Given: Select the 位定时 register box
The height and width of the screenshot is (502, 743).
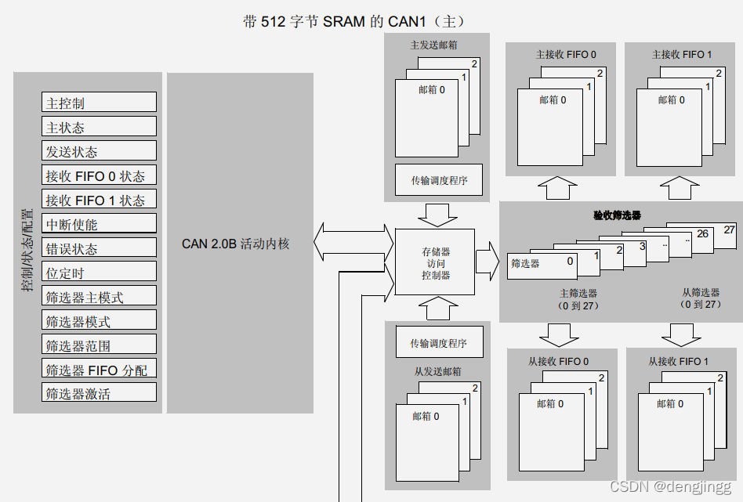Looking at the screenshot, I should (x=99, y=272).
